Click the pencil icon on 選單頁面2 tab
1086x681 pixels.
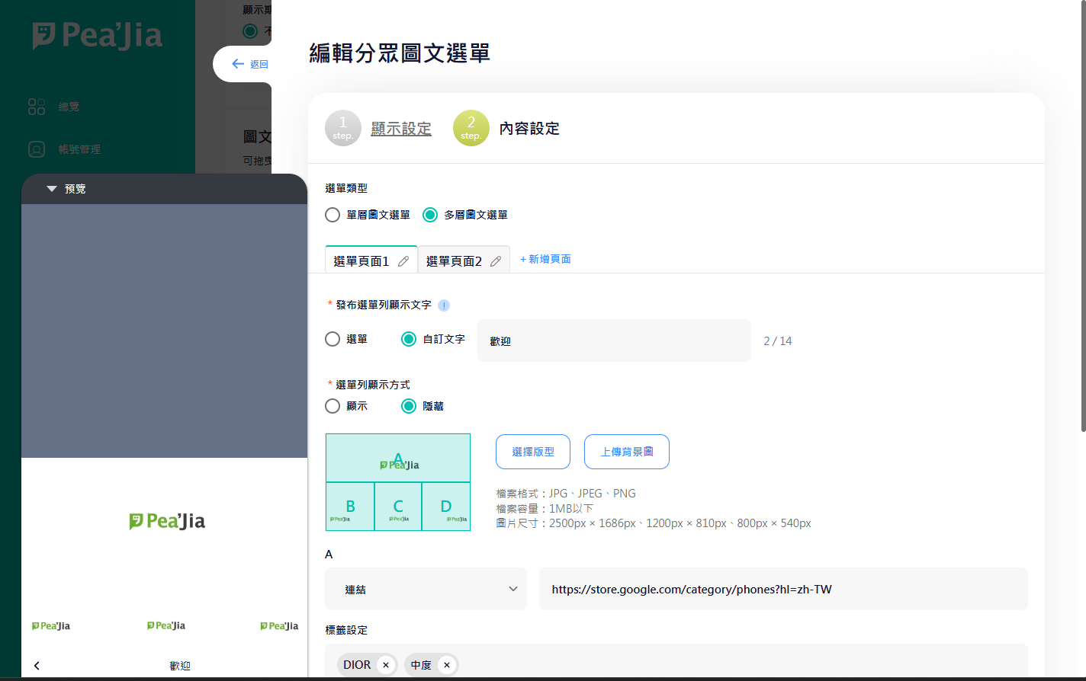click(496, 261)
